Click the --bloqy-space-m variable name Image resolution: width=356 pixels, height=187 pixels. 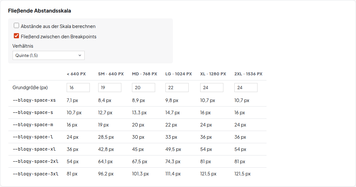(x=33, y=125)
